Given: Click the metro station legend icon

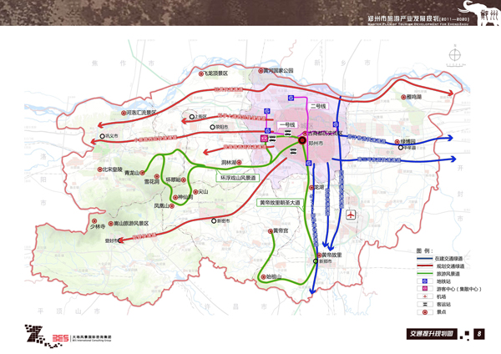Looking at the screenshot, I should coord(425,281).
